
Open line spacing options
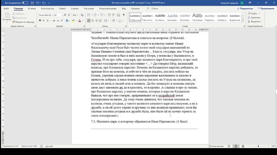tap(106, 21)
